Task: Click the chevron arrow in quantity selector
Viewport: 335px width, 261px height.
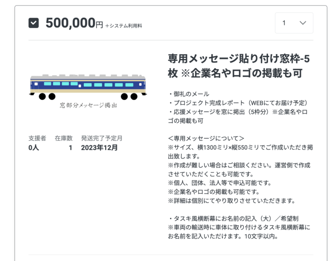Action: click(303, 23)
